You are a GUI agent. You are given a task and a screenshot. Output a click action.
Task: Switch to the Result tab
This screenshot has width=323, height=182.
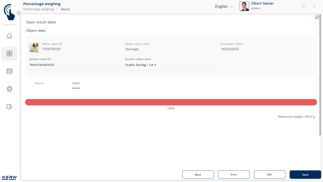click(39, 83)
